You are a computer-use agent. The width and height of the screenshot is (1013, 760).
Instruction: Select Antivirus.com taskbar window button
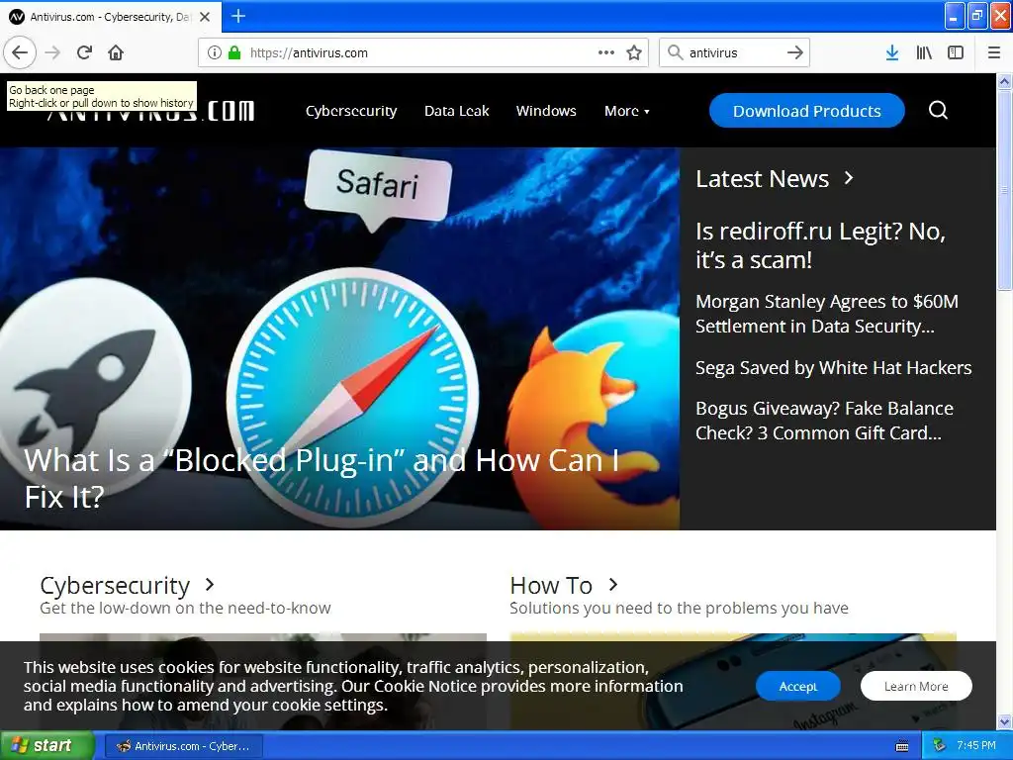click(x=183, y=746)
